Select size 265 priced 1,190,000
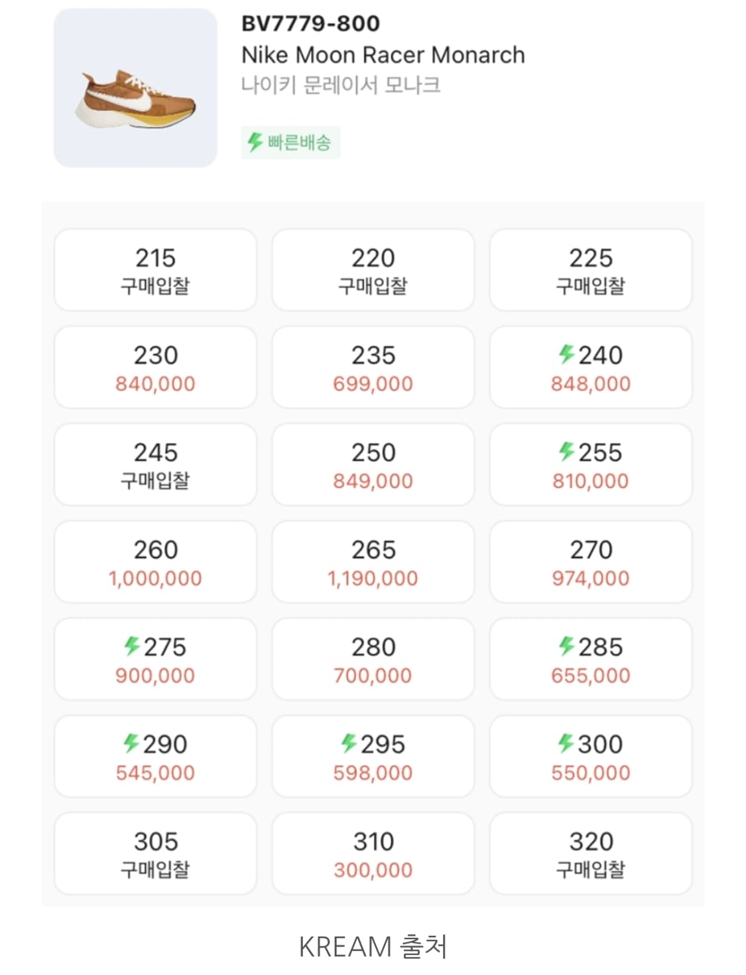 (373, 562)
